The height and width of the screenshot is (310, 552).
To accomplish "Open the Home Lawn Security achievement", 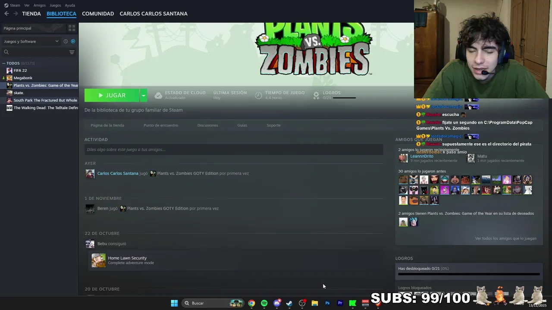I will pos(127,258).
